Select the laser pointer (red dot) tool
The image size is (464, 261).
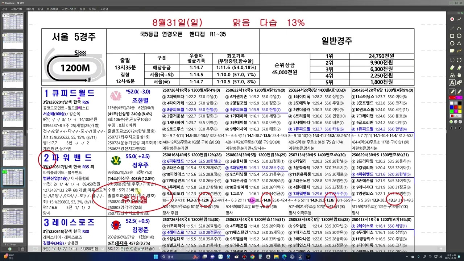click(x=452, y=19)
